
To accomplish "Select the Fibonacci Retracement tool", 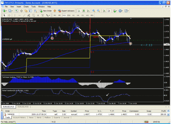I will (33, 15).
